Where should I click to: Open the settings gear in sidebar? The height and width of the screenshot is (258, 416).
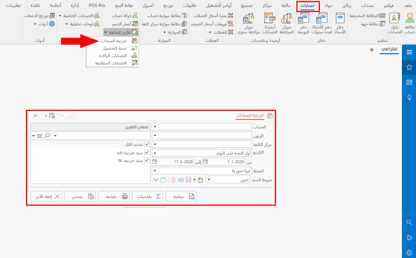click(409, 252)
